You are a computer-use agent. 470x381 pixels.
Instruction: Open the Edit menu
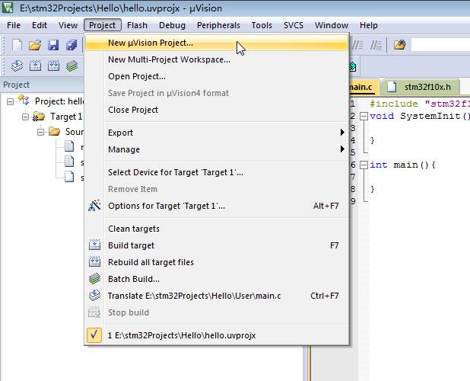(x=40, y=25)
